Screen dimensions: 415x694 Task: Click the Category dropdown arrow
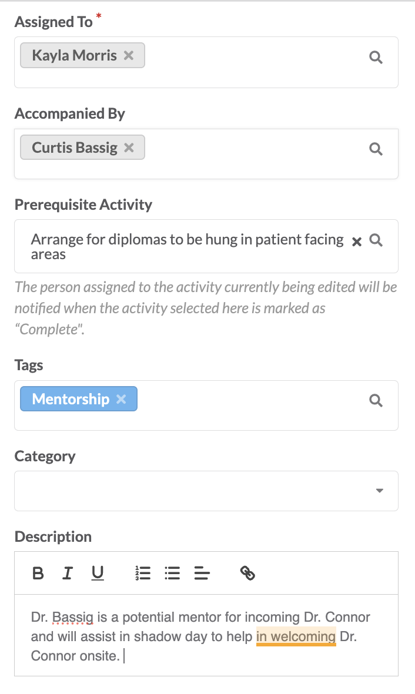click(x=380, y=491)
